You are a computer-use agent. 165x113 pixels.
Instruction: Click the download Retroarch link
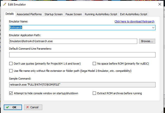[134, 21]
